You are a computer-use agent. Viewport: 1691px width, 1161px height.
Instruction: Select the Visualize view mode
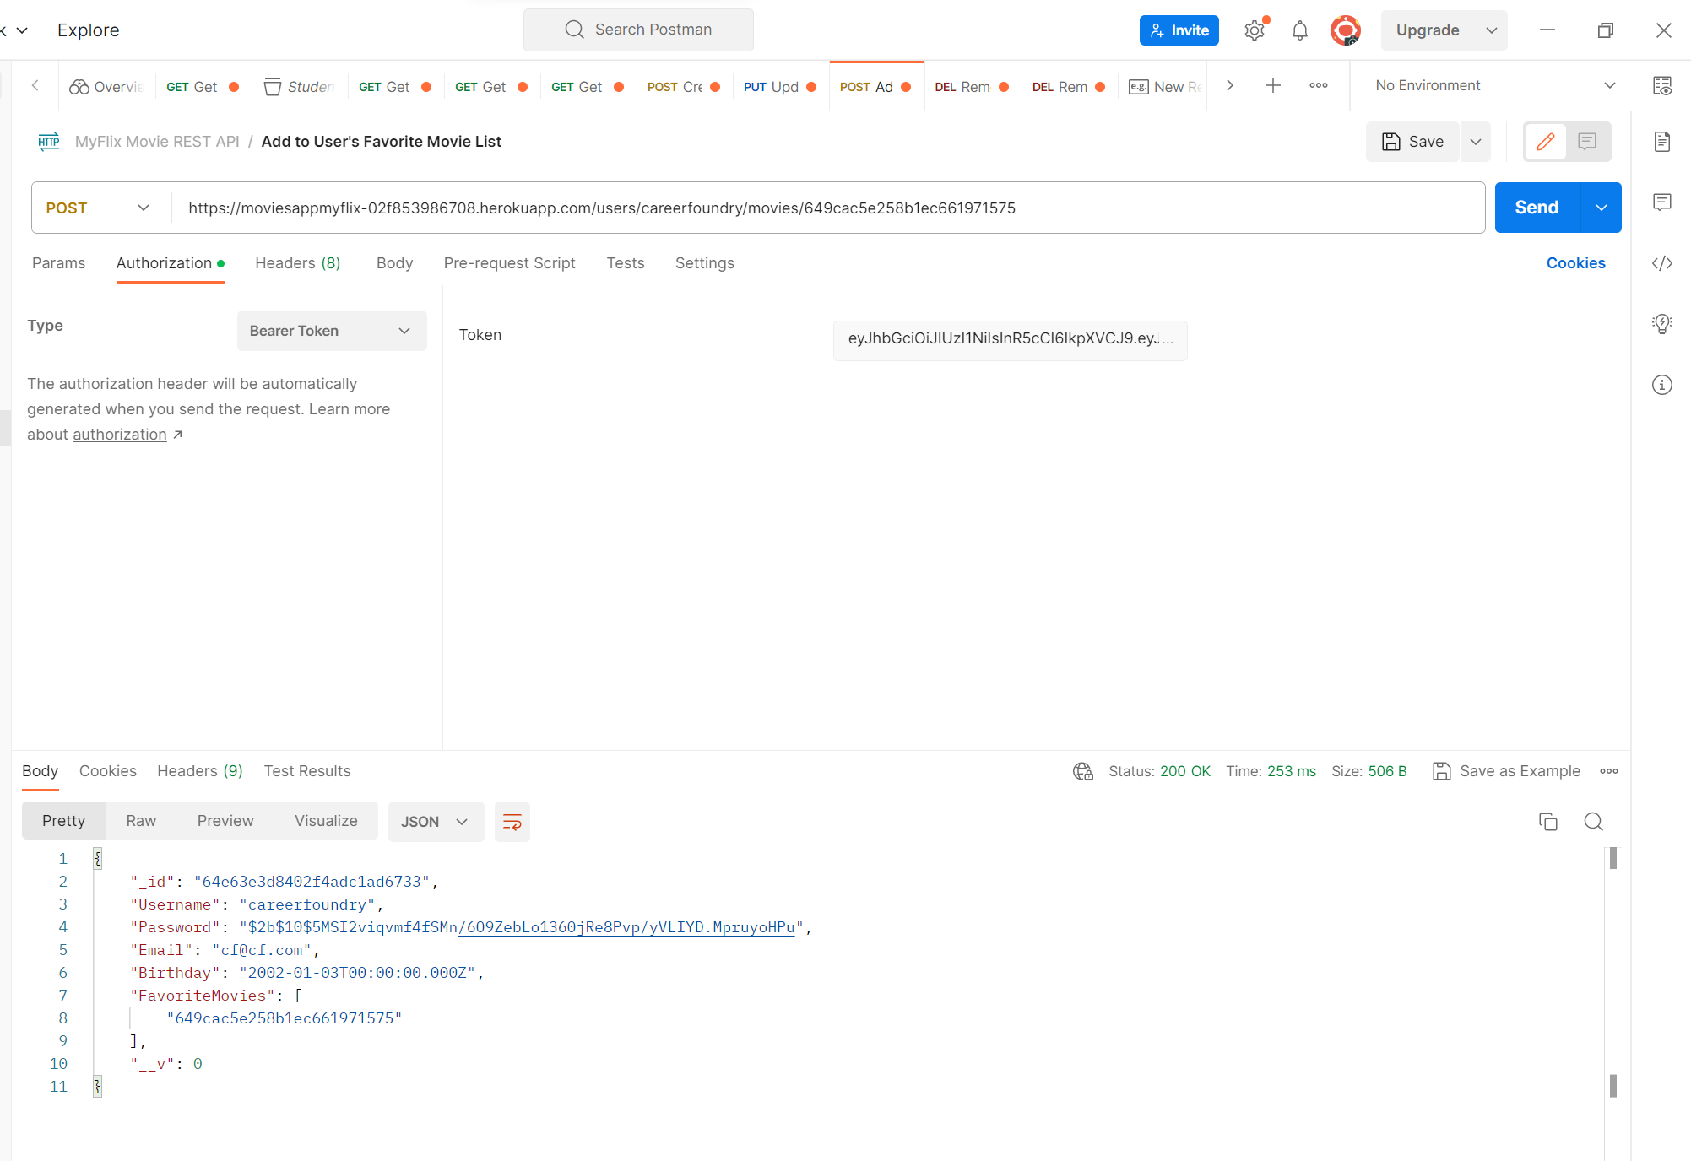tap(326, 821)
